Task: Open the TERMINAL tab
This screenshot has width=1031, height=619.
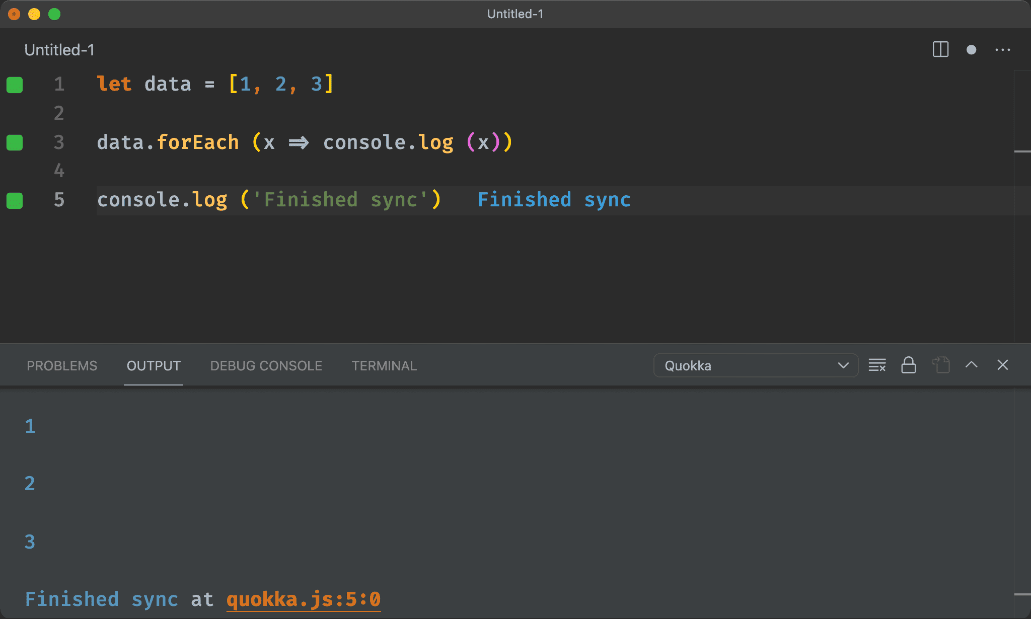Action: (x=384, y=366)
